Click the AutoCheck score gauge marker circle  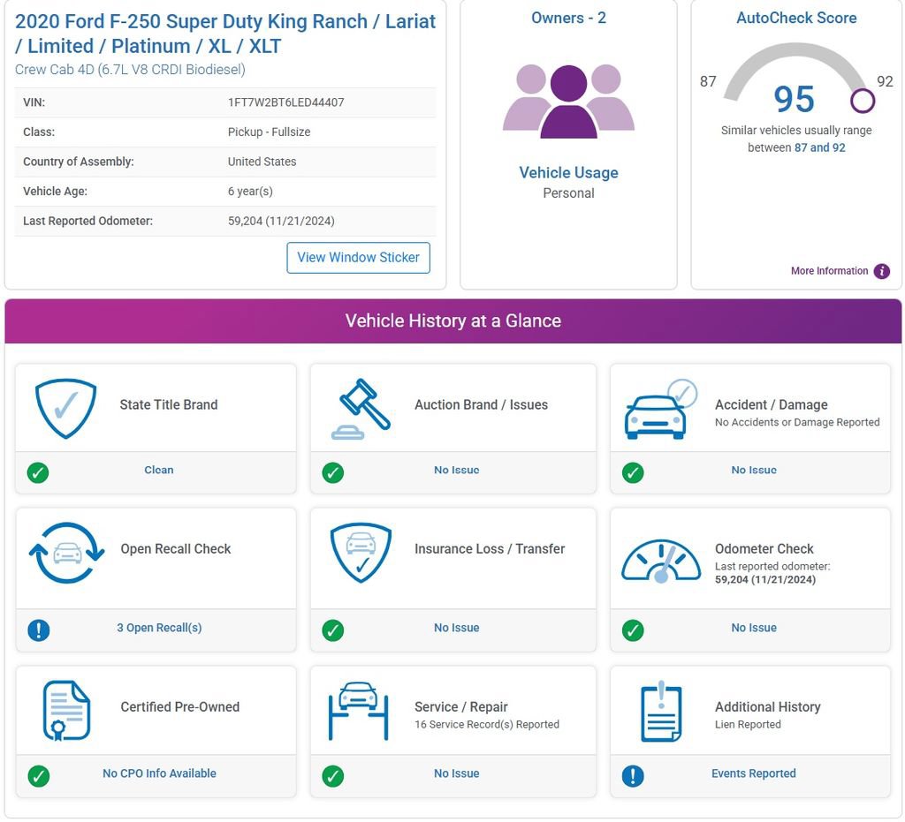coord(863,101)
